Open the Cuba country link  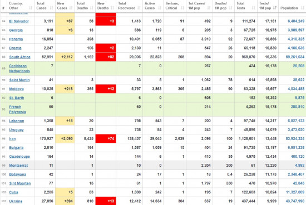[x=13, y=192]
